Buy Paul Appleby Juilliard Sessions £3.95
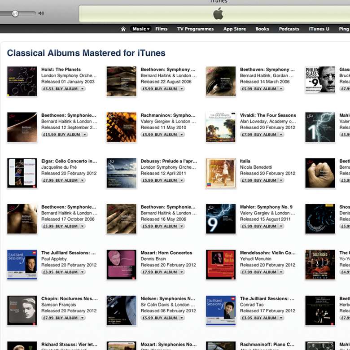The width and height of the screenshot is (350, 350). [x=61, y=272]
